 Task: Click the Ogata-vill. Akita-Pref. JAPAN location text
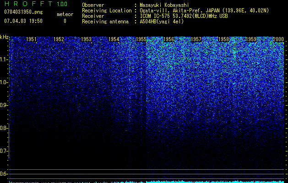click(204, 11)
